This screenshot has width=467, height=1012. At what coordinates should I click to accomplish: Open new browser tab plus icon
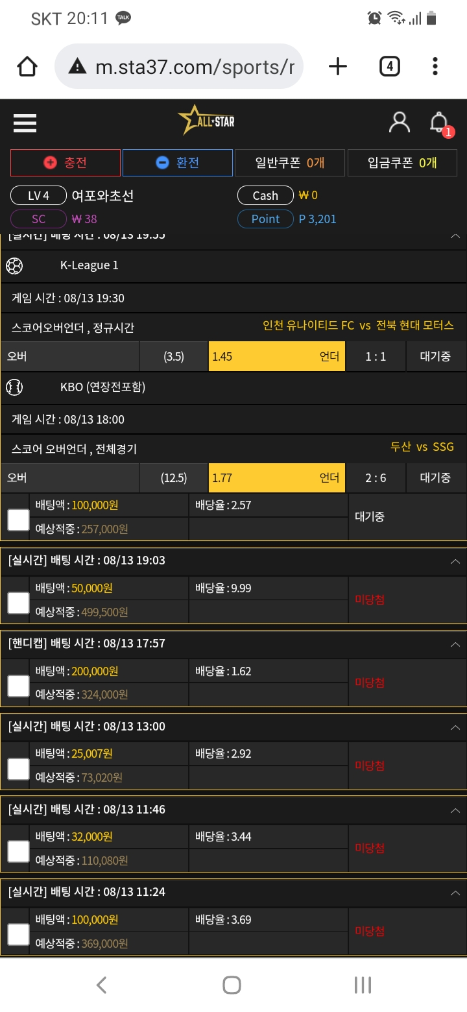pyautogui.click(x=338, y=66)
